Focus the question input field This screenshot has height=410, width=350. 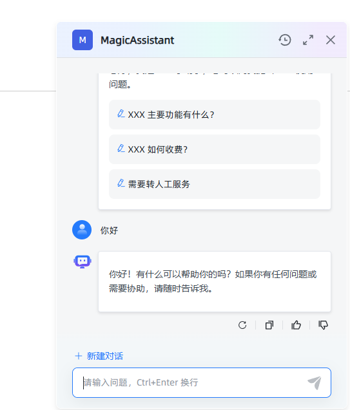[202, 382]
